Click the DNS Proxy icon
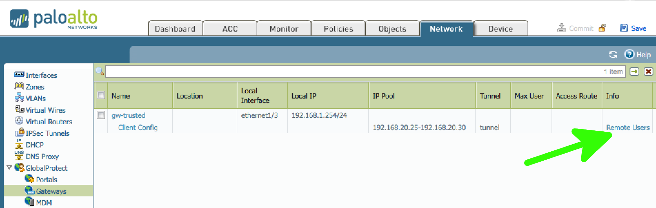This screenshot has height=208, width=656. pyautogui.click(x=19, y=156)
